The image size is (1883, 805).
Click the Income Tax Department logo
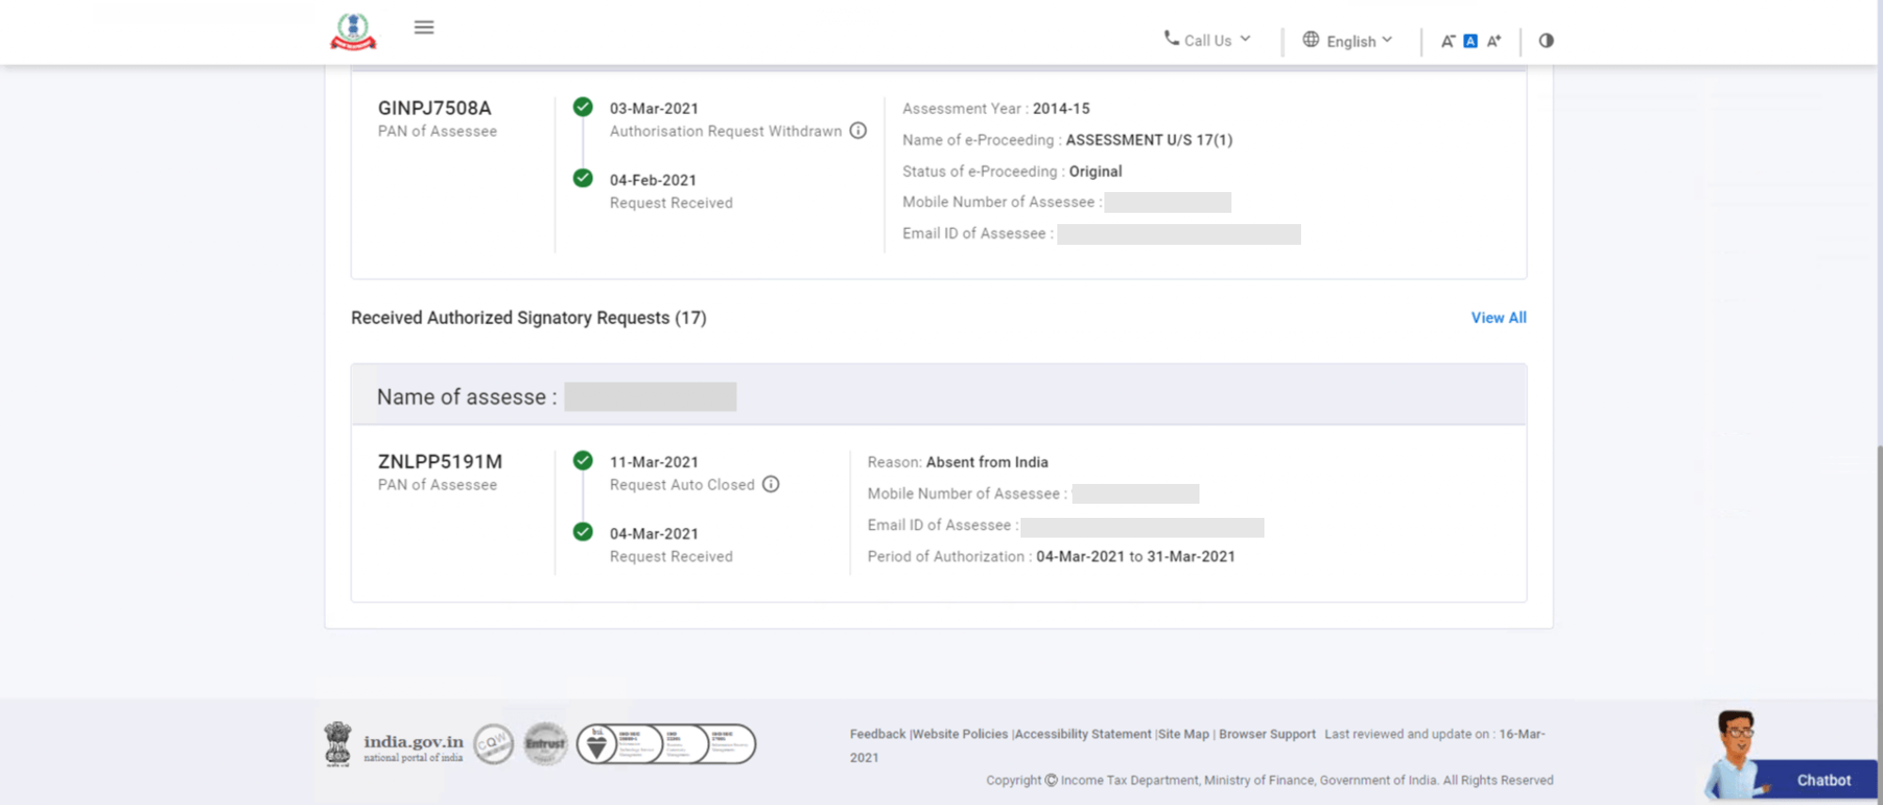click(353, 32)
